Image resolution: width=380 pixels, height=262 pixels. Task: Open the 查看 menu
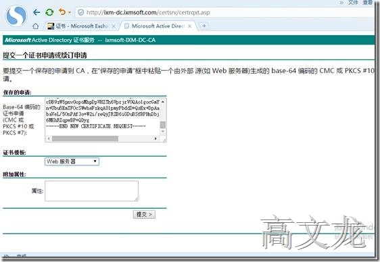click(367, 3)
